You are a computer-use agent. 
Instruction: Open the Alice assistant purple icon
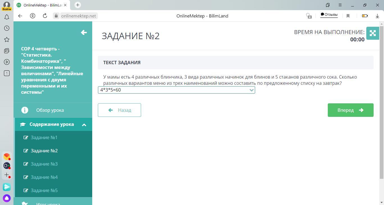click(x=7, y=198)
